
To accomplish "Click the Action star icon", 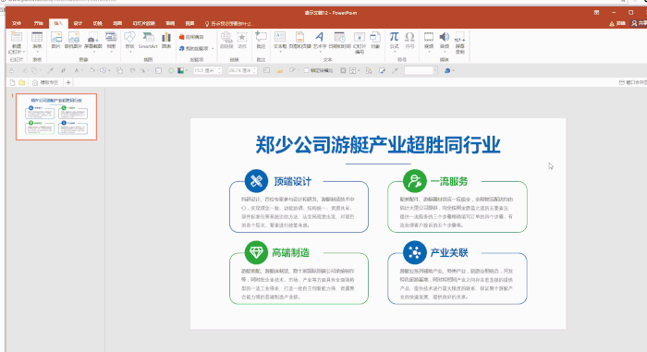I will point(242,37).
